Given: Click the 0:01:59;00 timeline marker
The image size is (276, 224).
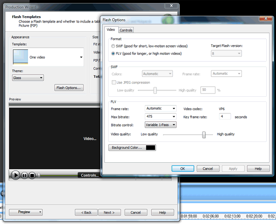Looking at the screenshot, I should point(189,216).
